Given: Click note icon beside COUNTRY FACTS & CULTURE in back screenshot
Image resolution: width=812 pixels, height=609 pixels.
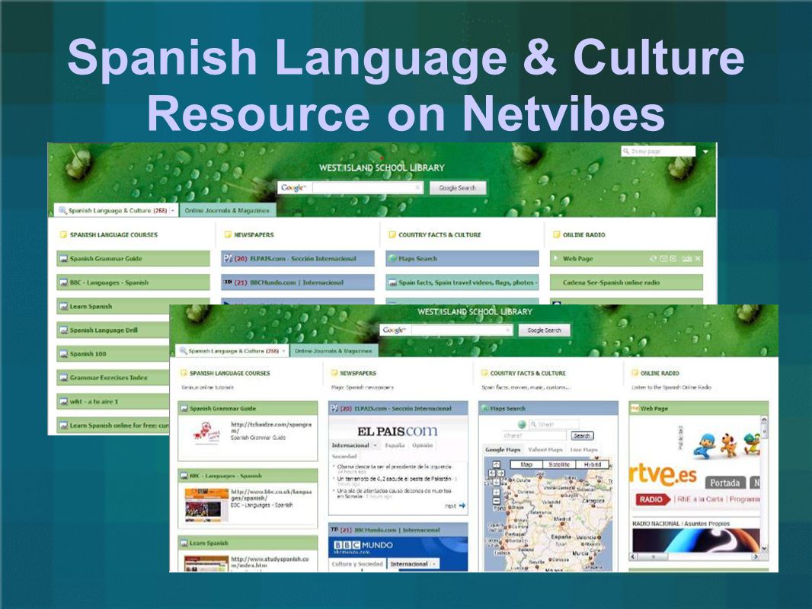Looking at the screenshot, I should tap(392, 234).
